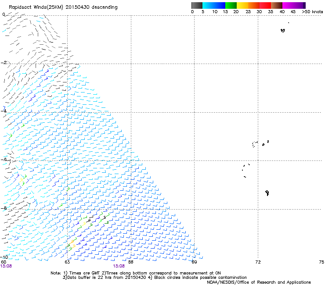Click the red 30-35 knots color segment
325x285 pixels.
tap(265, 5)
